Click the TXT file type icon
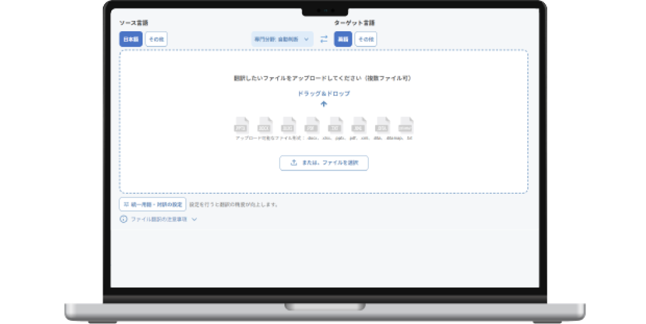This screenshot has width=646, height=324. (335, 125)
